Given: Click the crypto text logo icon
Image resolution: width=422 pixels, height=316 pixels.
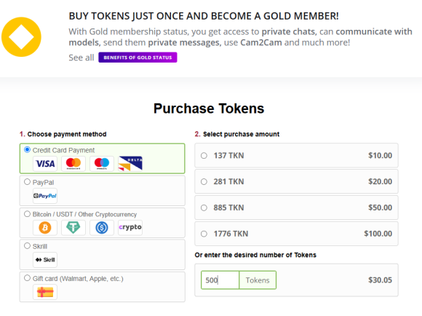Looking at the screenshot, I should pyautogui.click(x=130, y=228).
